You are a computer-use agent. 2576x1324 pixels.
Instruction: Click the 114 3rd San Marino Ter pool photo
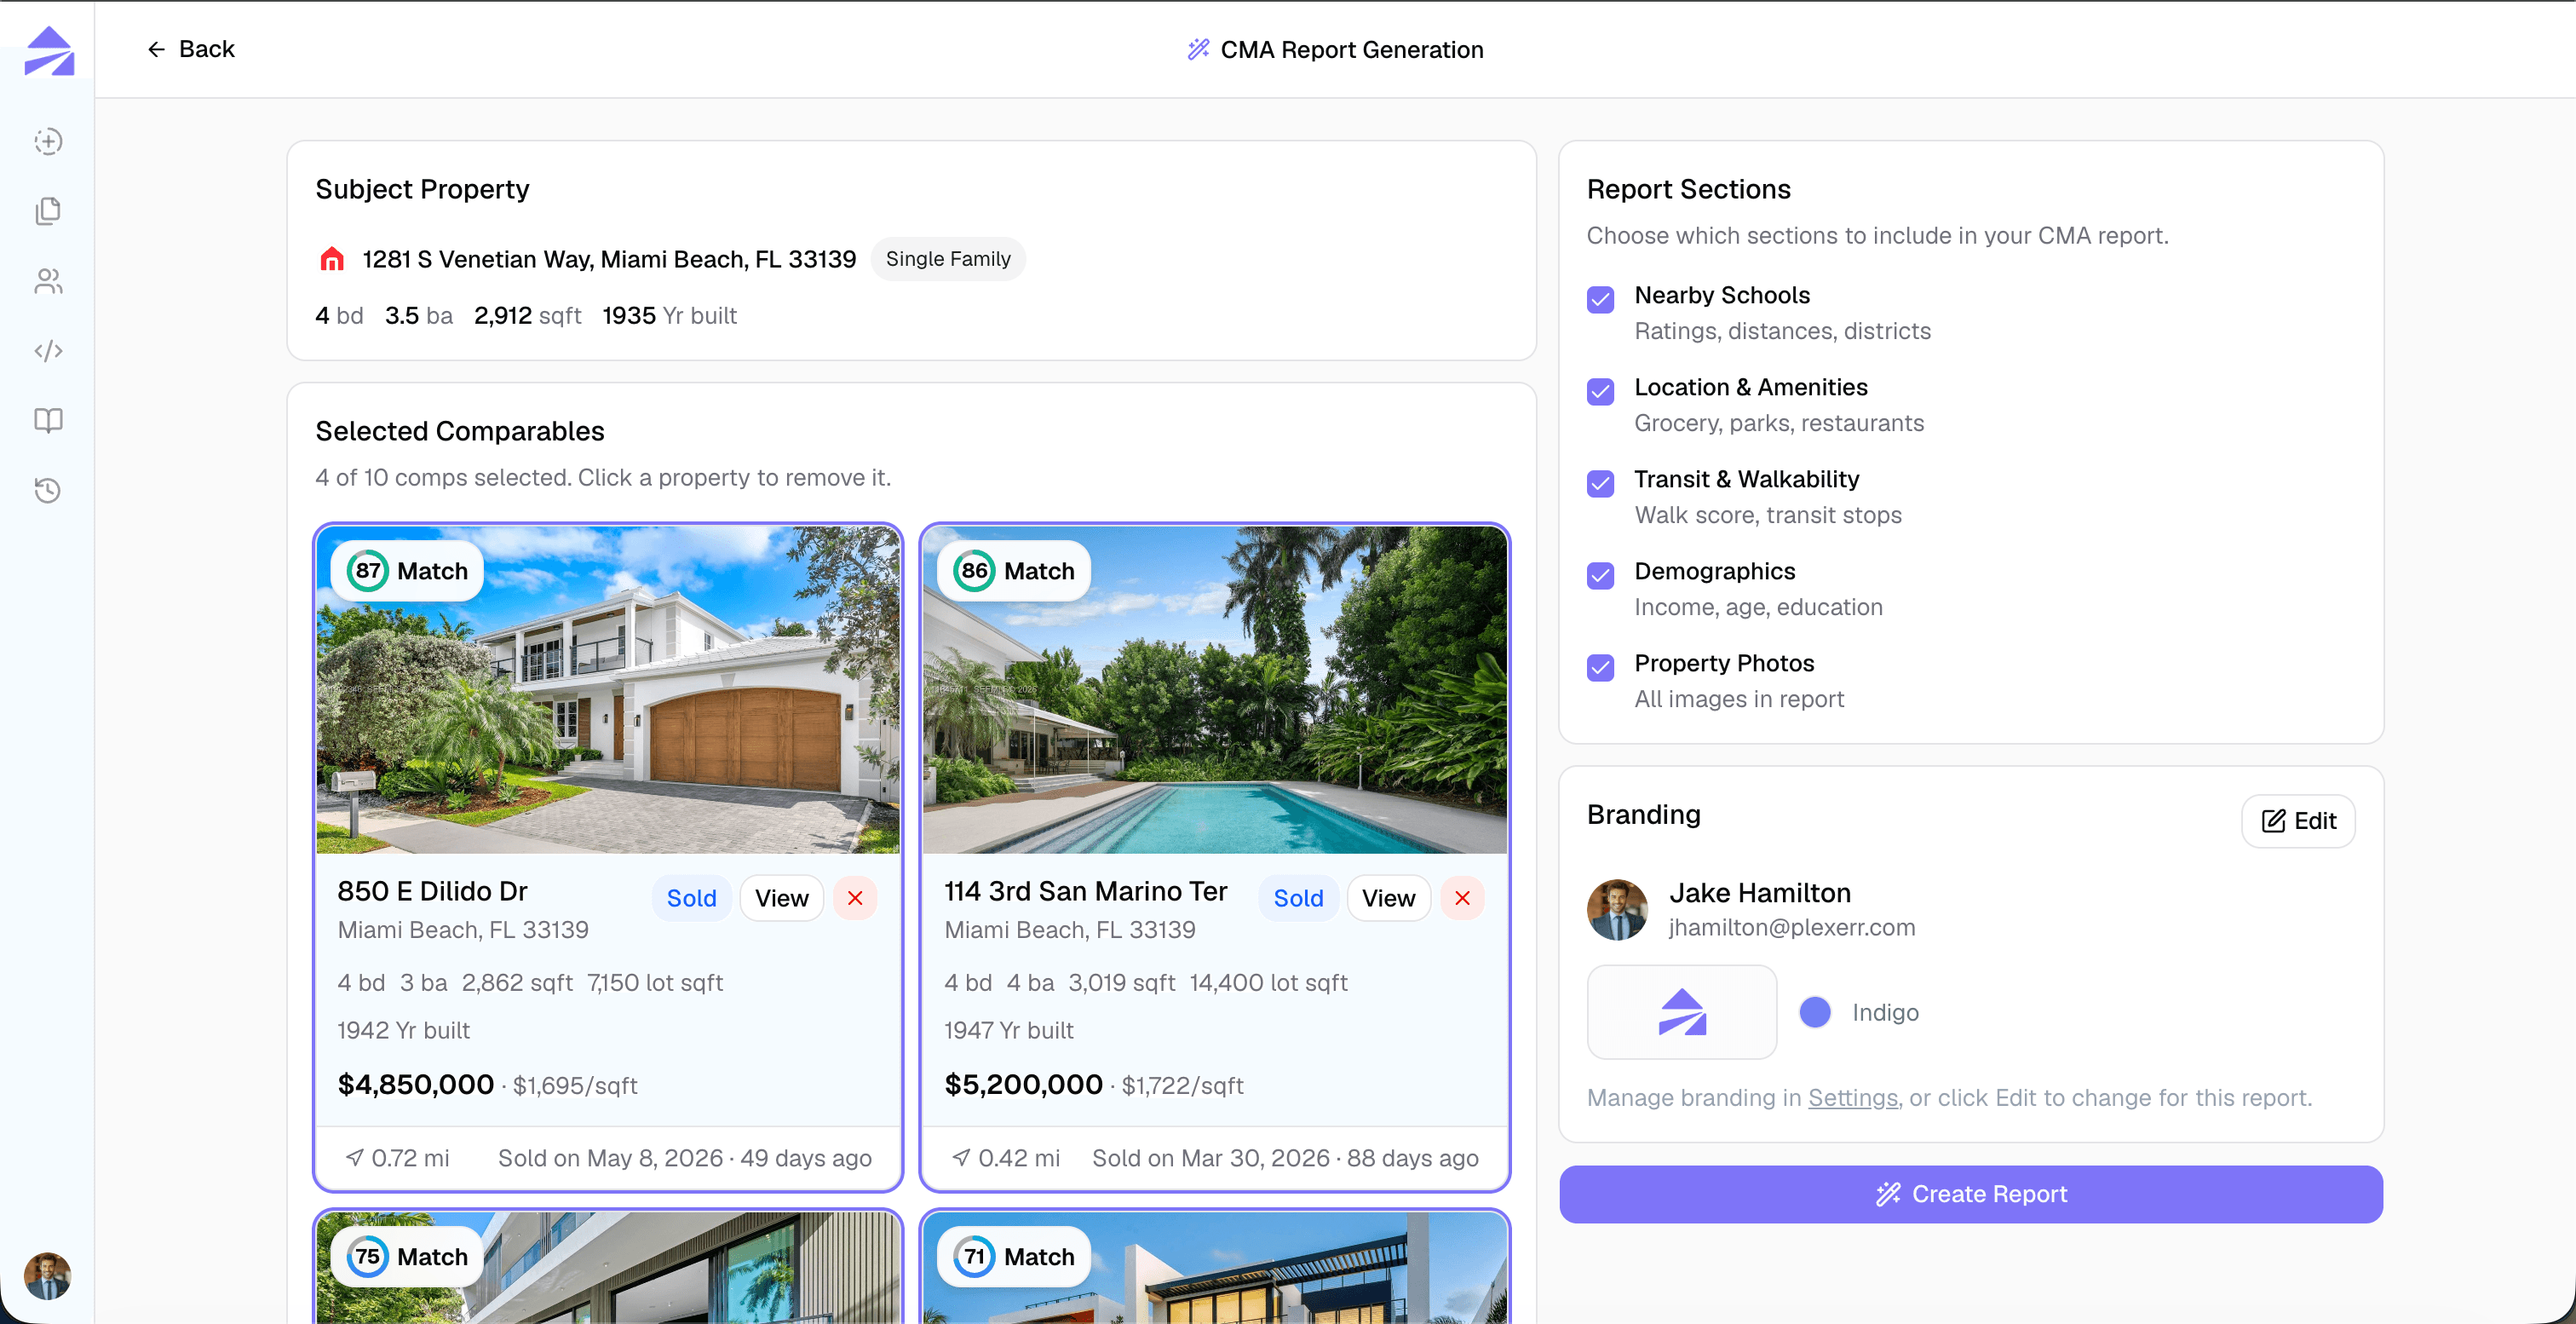[1214, 690]
